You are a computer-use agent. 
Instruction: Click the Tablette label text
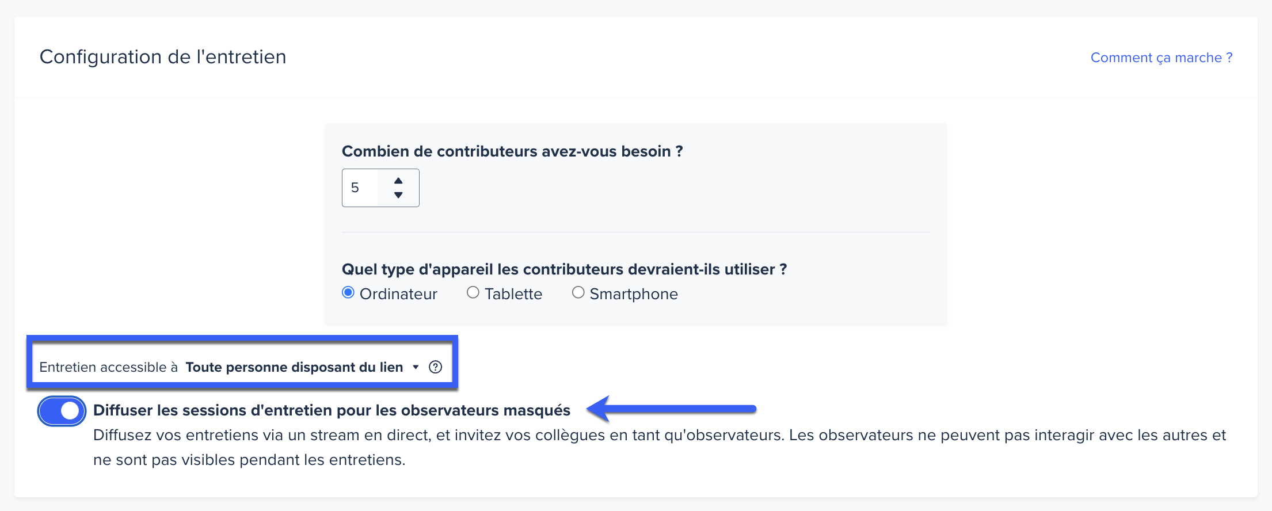click(x=513, y=294)
